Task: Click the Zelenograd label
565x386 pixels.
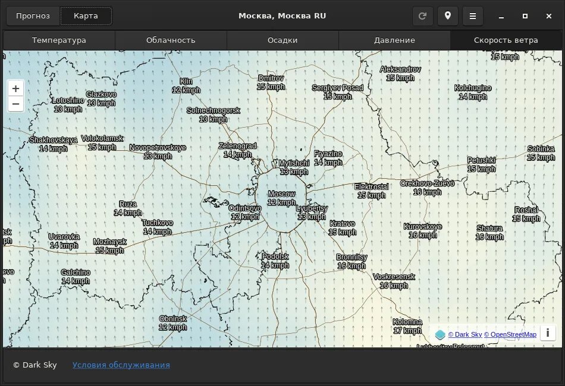Action: click(237, 150)
